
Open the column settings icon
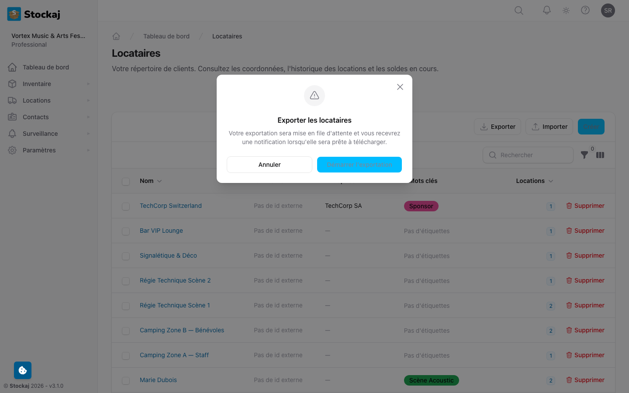pyautogui.click(x=600, y=155)
